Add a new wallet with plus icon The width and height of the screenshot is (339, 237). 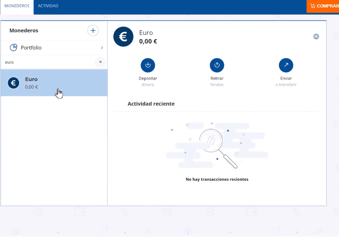click(93, 30)
